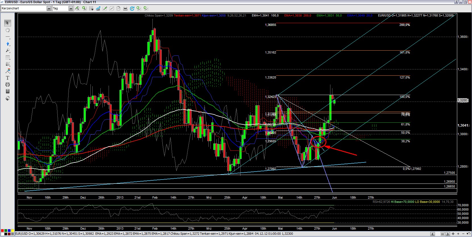Select the text annotation T tool
Screen dimensions: 472x237
pos(8,78)
